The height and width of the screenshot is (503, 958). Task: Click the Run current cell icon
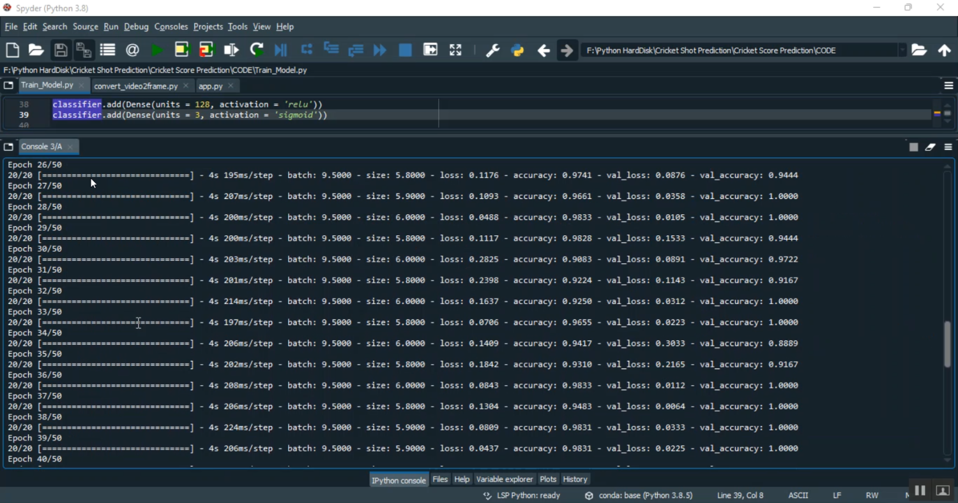(181, 50)
